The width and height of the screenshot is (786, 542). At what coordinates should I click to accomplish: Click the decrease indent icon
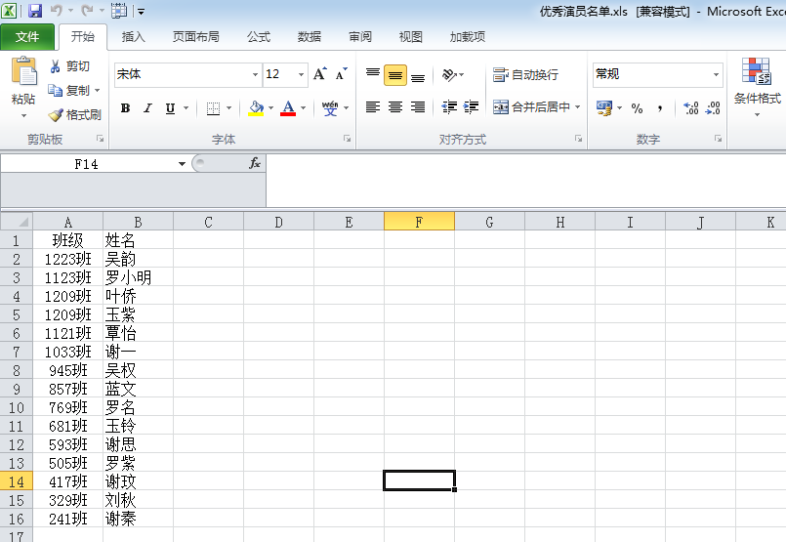(x=449, y=106)
